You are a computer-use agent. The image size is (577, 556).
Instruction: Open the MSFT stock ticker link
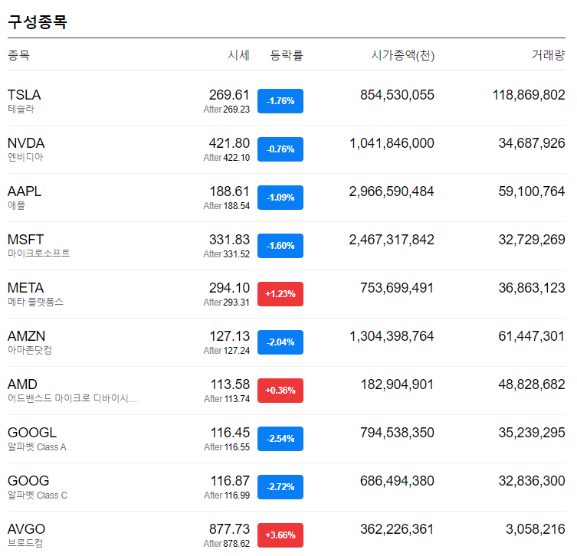coord(26,240)
